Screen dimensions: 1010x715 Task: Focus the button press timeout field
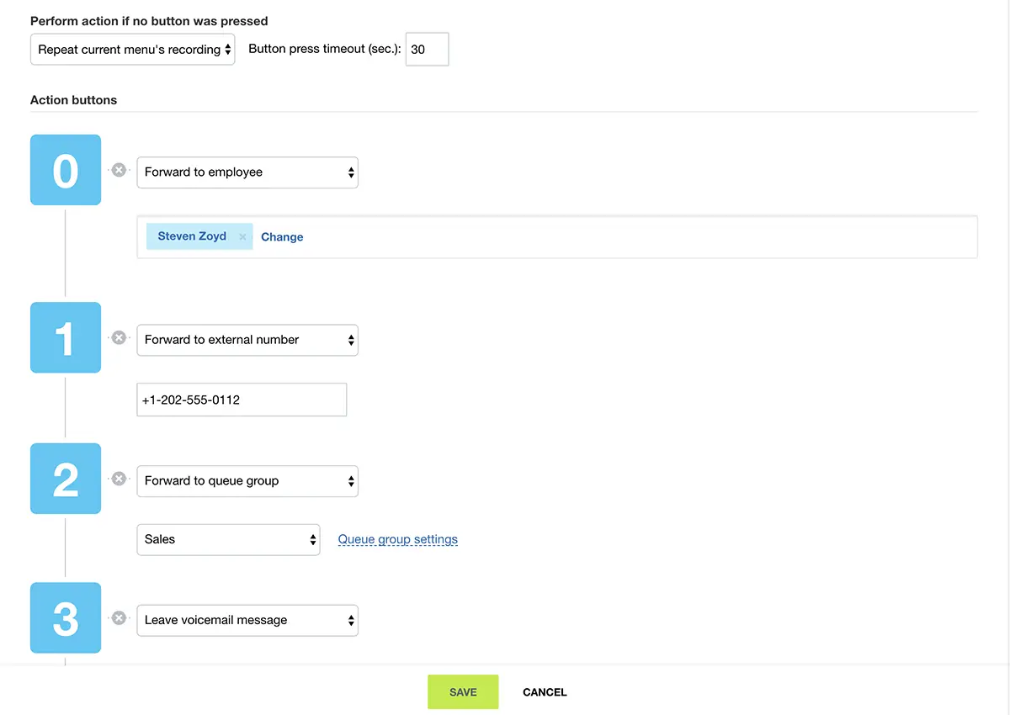(x=427, y=50)
